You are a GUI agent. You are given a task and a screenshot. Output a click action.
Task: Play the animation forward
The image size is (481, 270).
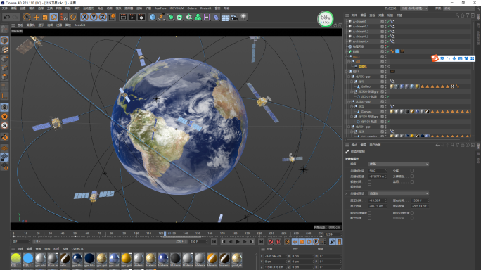point(238,242)
